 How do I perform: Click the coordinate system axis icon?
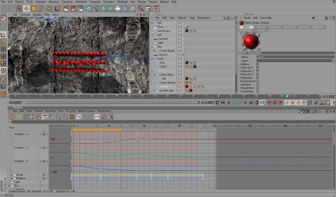58,9
